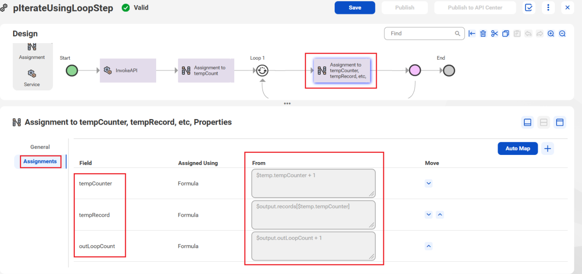Click the Valid status indicator
This screenshot has width=582, height=274.
(x=135, y=8)
